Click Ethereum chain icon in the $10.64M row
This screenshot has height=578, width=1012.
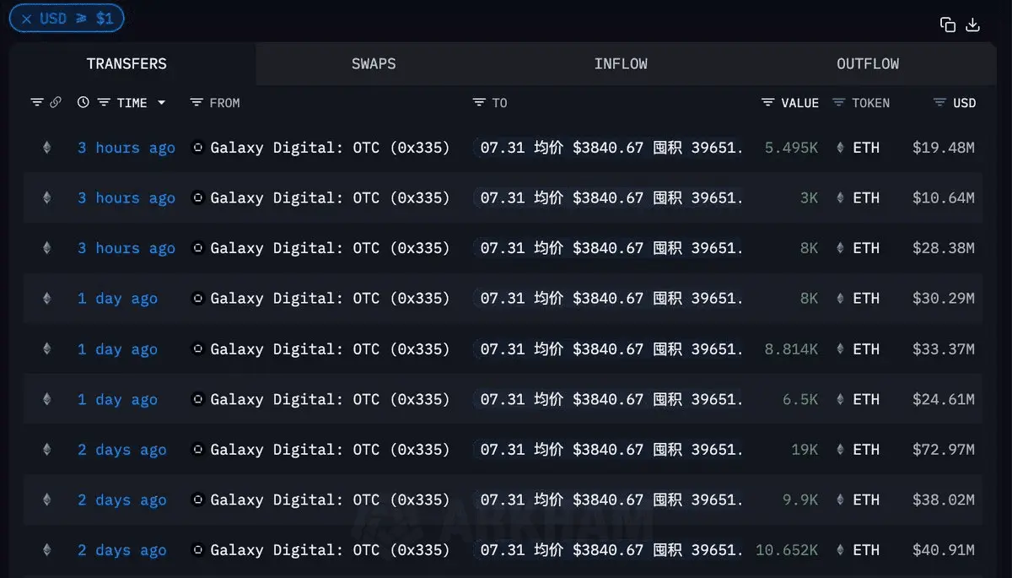tap(47, 197)
